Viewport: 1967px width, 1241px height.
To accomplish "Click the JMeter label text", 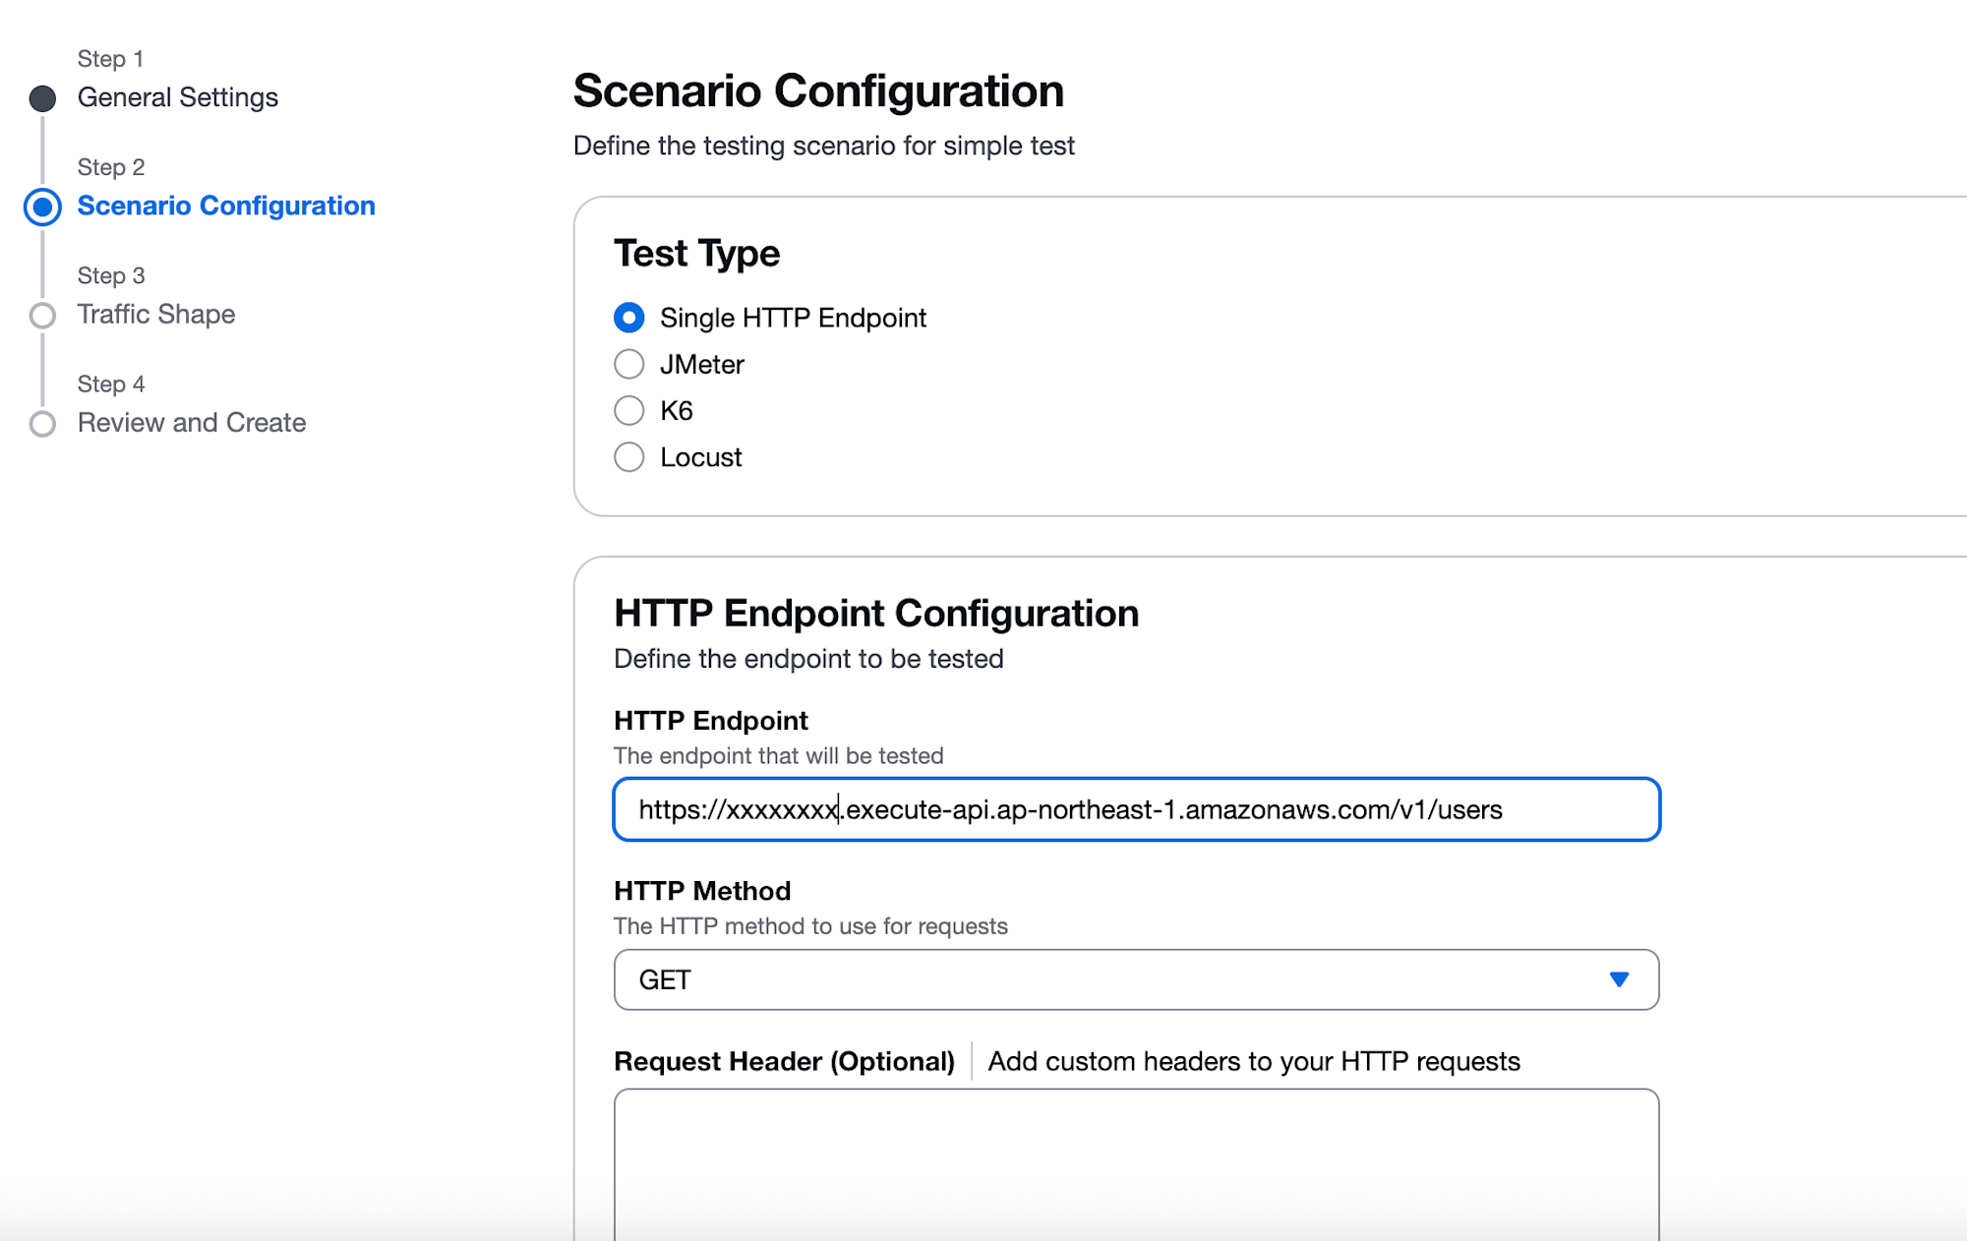I will coord(702,365).
